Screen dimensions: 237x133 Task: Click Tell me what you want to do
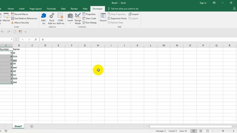tap(123, 9)
